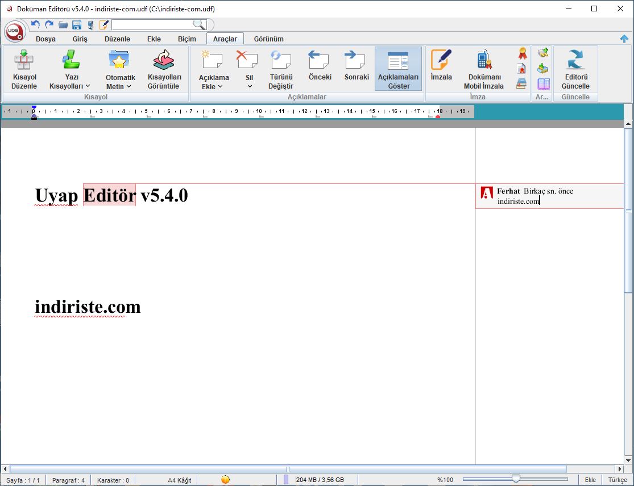The height and width of the screenshot is (486, 634).
Task: Switch to the Düzenle tab
Action: pos(117,39)
